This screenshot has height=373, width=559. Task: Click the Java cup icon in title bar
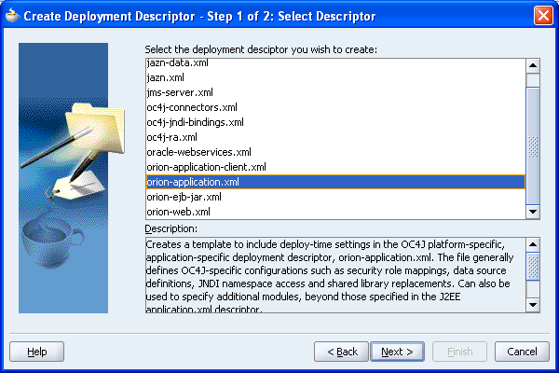click(x=12, y=16)
